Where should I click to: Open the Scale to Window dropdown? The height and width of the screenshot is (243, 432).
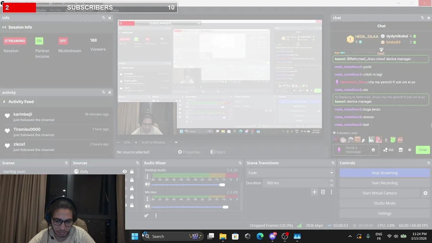(x=159, y=142)
